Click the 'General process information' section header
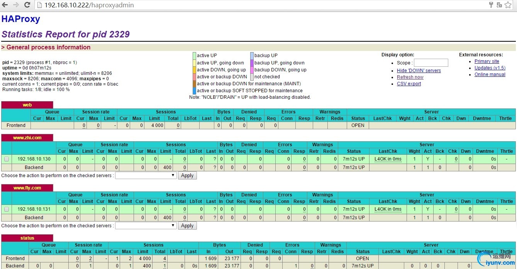Screen dimensions: 517x269 pos(49,47)
